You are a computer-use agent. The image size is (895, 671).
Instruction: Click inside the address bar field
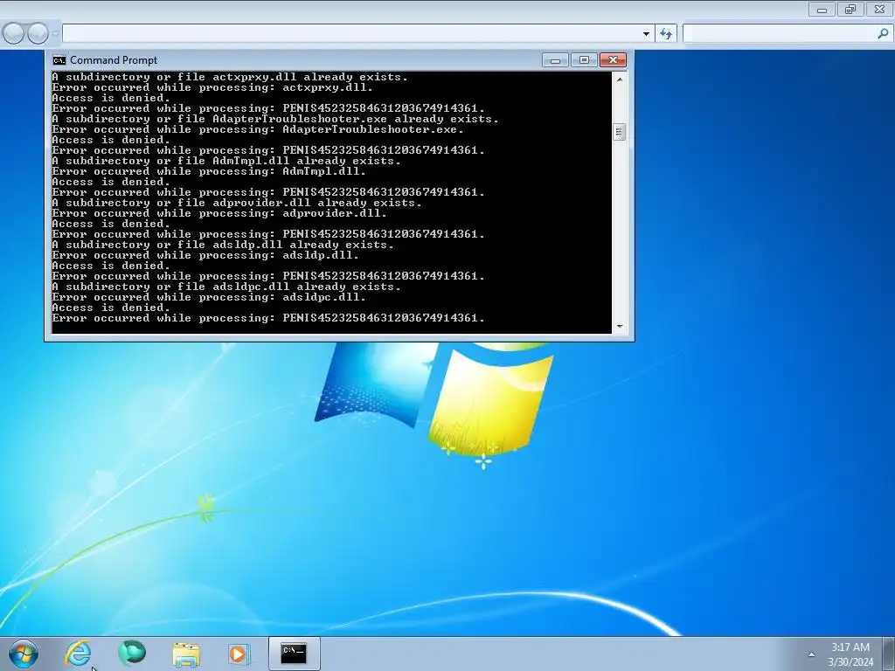coord(351,34)
